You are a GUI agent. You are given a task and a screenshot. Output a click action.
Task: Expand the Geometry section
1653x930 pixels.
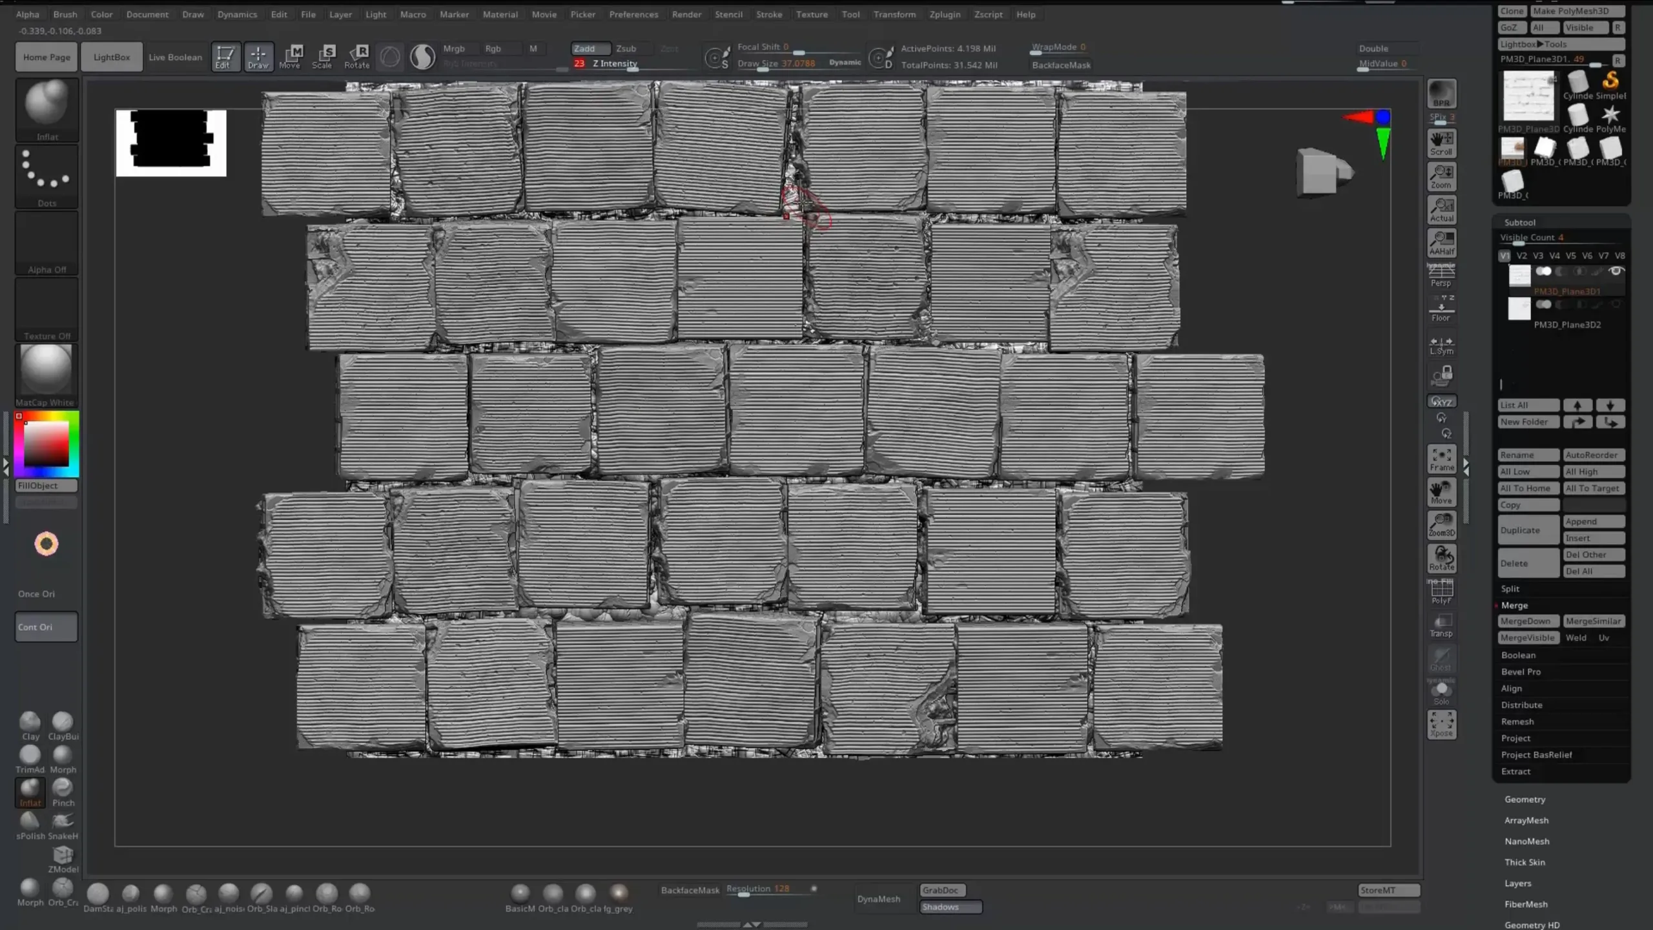coord(1525,798)
